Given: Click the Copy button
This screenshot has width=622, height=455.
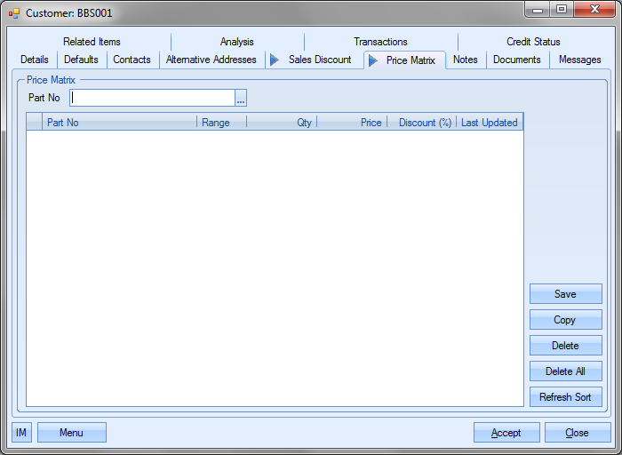Looking at the screenshot, I should coord(566,320).
